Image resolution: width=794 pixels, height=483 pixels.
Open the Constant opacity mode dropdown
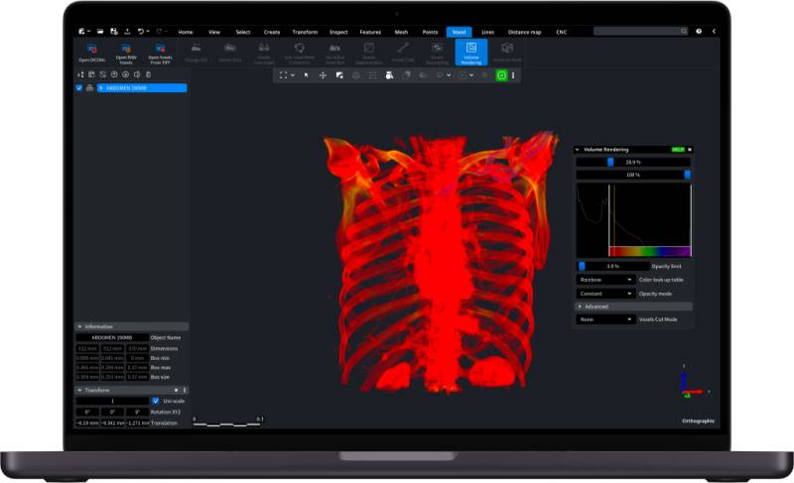605,294
